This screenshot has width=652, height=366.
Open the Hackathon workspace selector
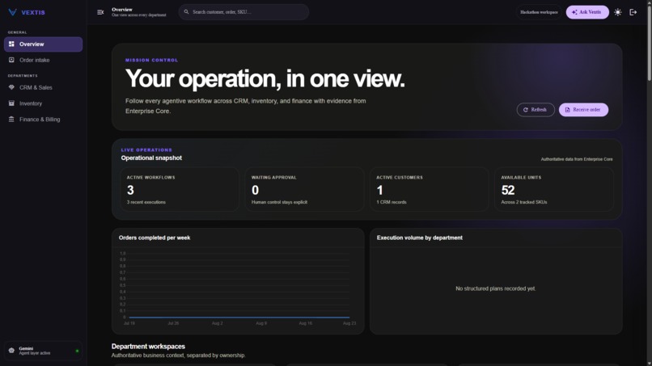[539, 12]
